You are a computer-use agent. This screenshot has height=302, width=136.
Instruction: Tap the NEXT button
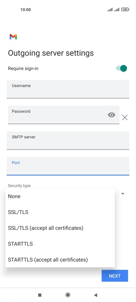click(x=115, y=276)
